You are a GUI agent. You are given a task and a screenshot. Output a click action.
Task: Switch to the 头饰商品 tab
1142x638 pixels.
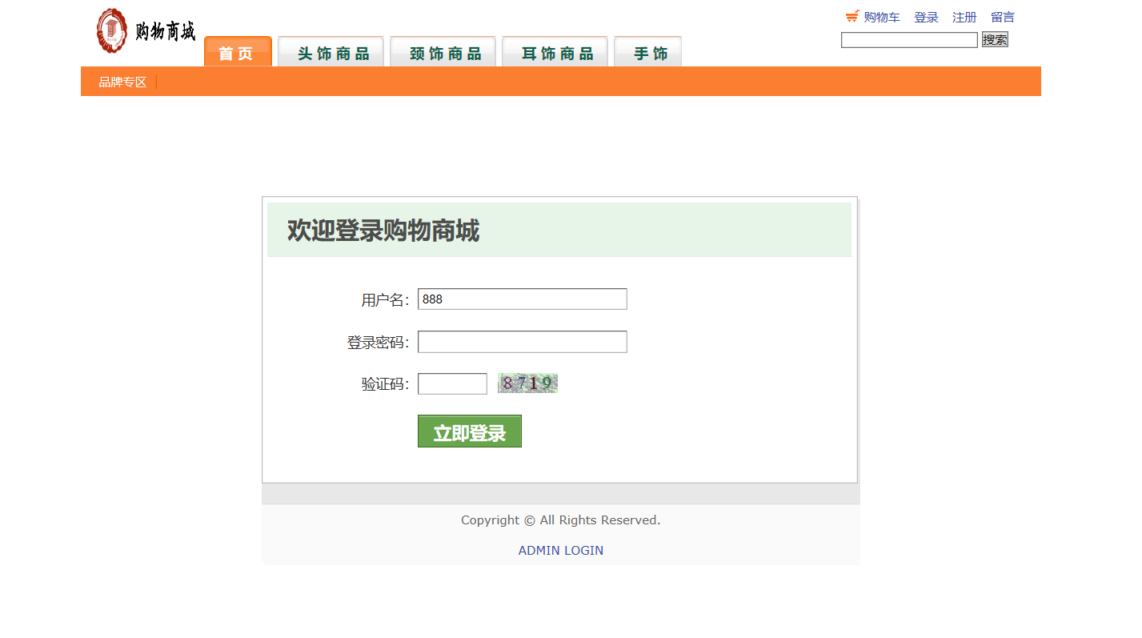tap(331, 53)
